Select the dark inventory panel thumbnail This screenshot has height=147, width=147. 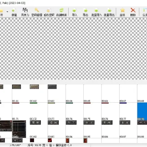click(19, 129)
